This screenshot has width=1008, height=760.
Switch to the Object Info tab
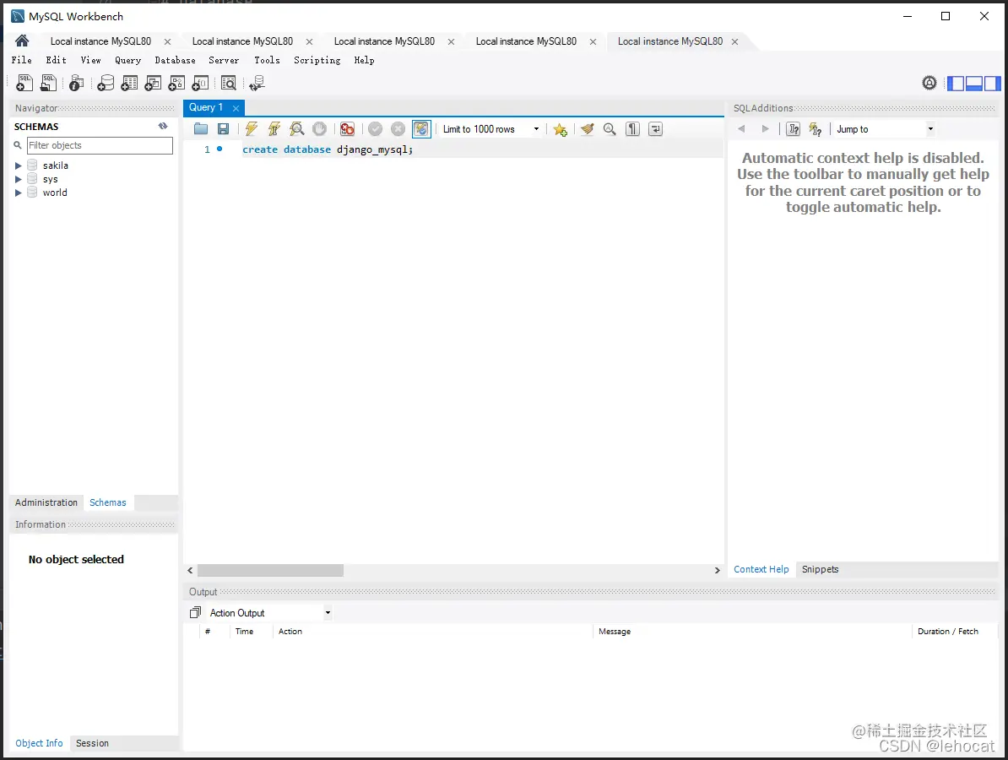pyautogui.click(x=39, y=742)
